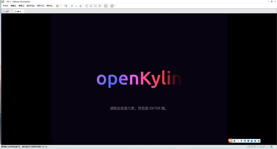Click the 请取出安装介质 prompt text
This screenshot has width=277, height=149.
(138, 108)
